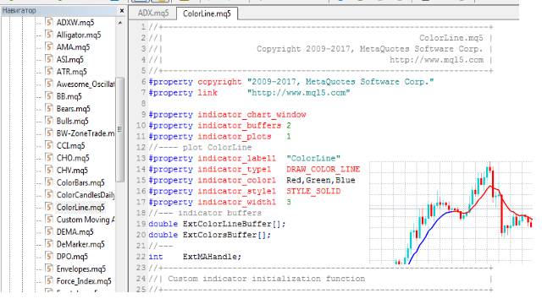Click the ColorBars.mq5 file icon
This screenshot has height=304, width=542.
(x=49, y=182)
